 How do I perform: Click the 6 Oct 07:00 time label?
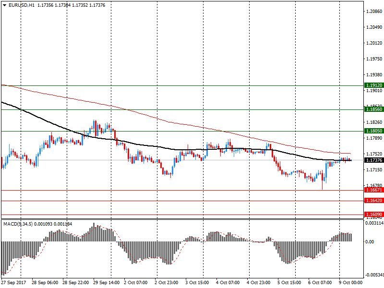pos(320,283)
